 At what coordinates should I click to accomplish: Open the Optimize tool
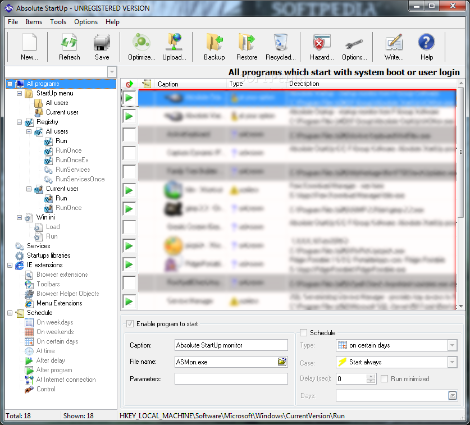point(142,47)
